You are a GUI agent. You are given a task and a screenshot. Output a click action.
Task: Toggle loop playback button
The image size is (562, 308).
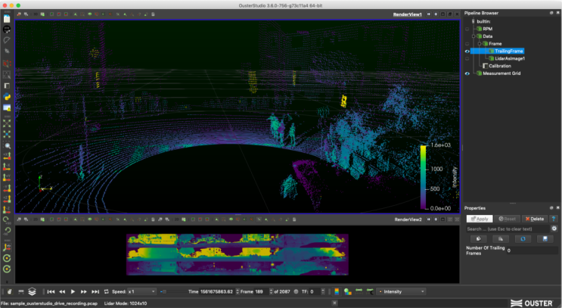(106, 292)
